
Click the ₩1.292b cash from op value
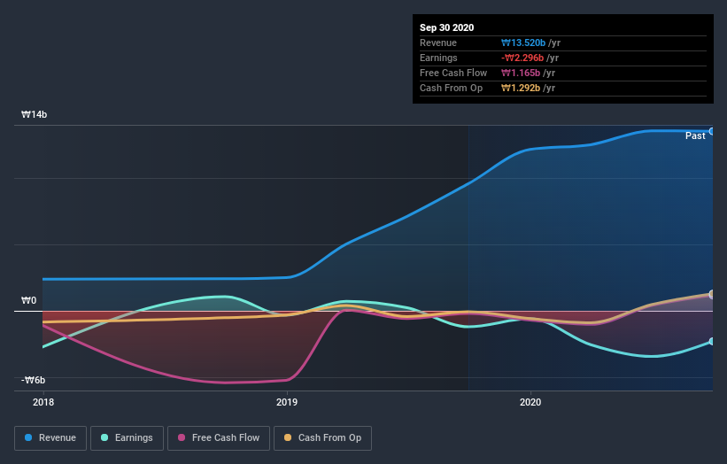pos(521,88)
